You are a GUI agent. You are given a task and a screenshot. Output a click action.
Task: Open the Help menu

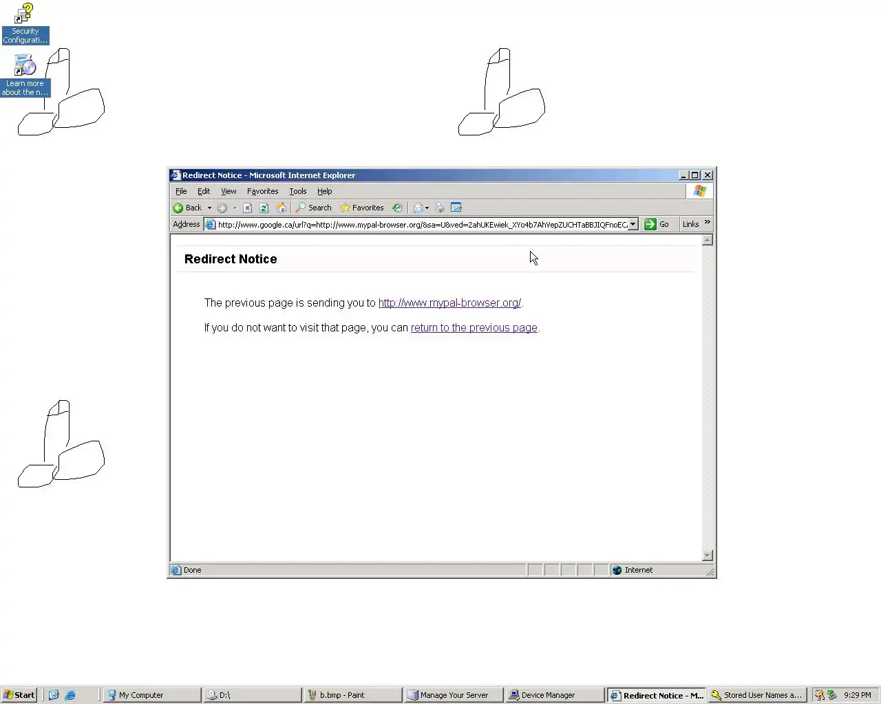tap(324, 191)
